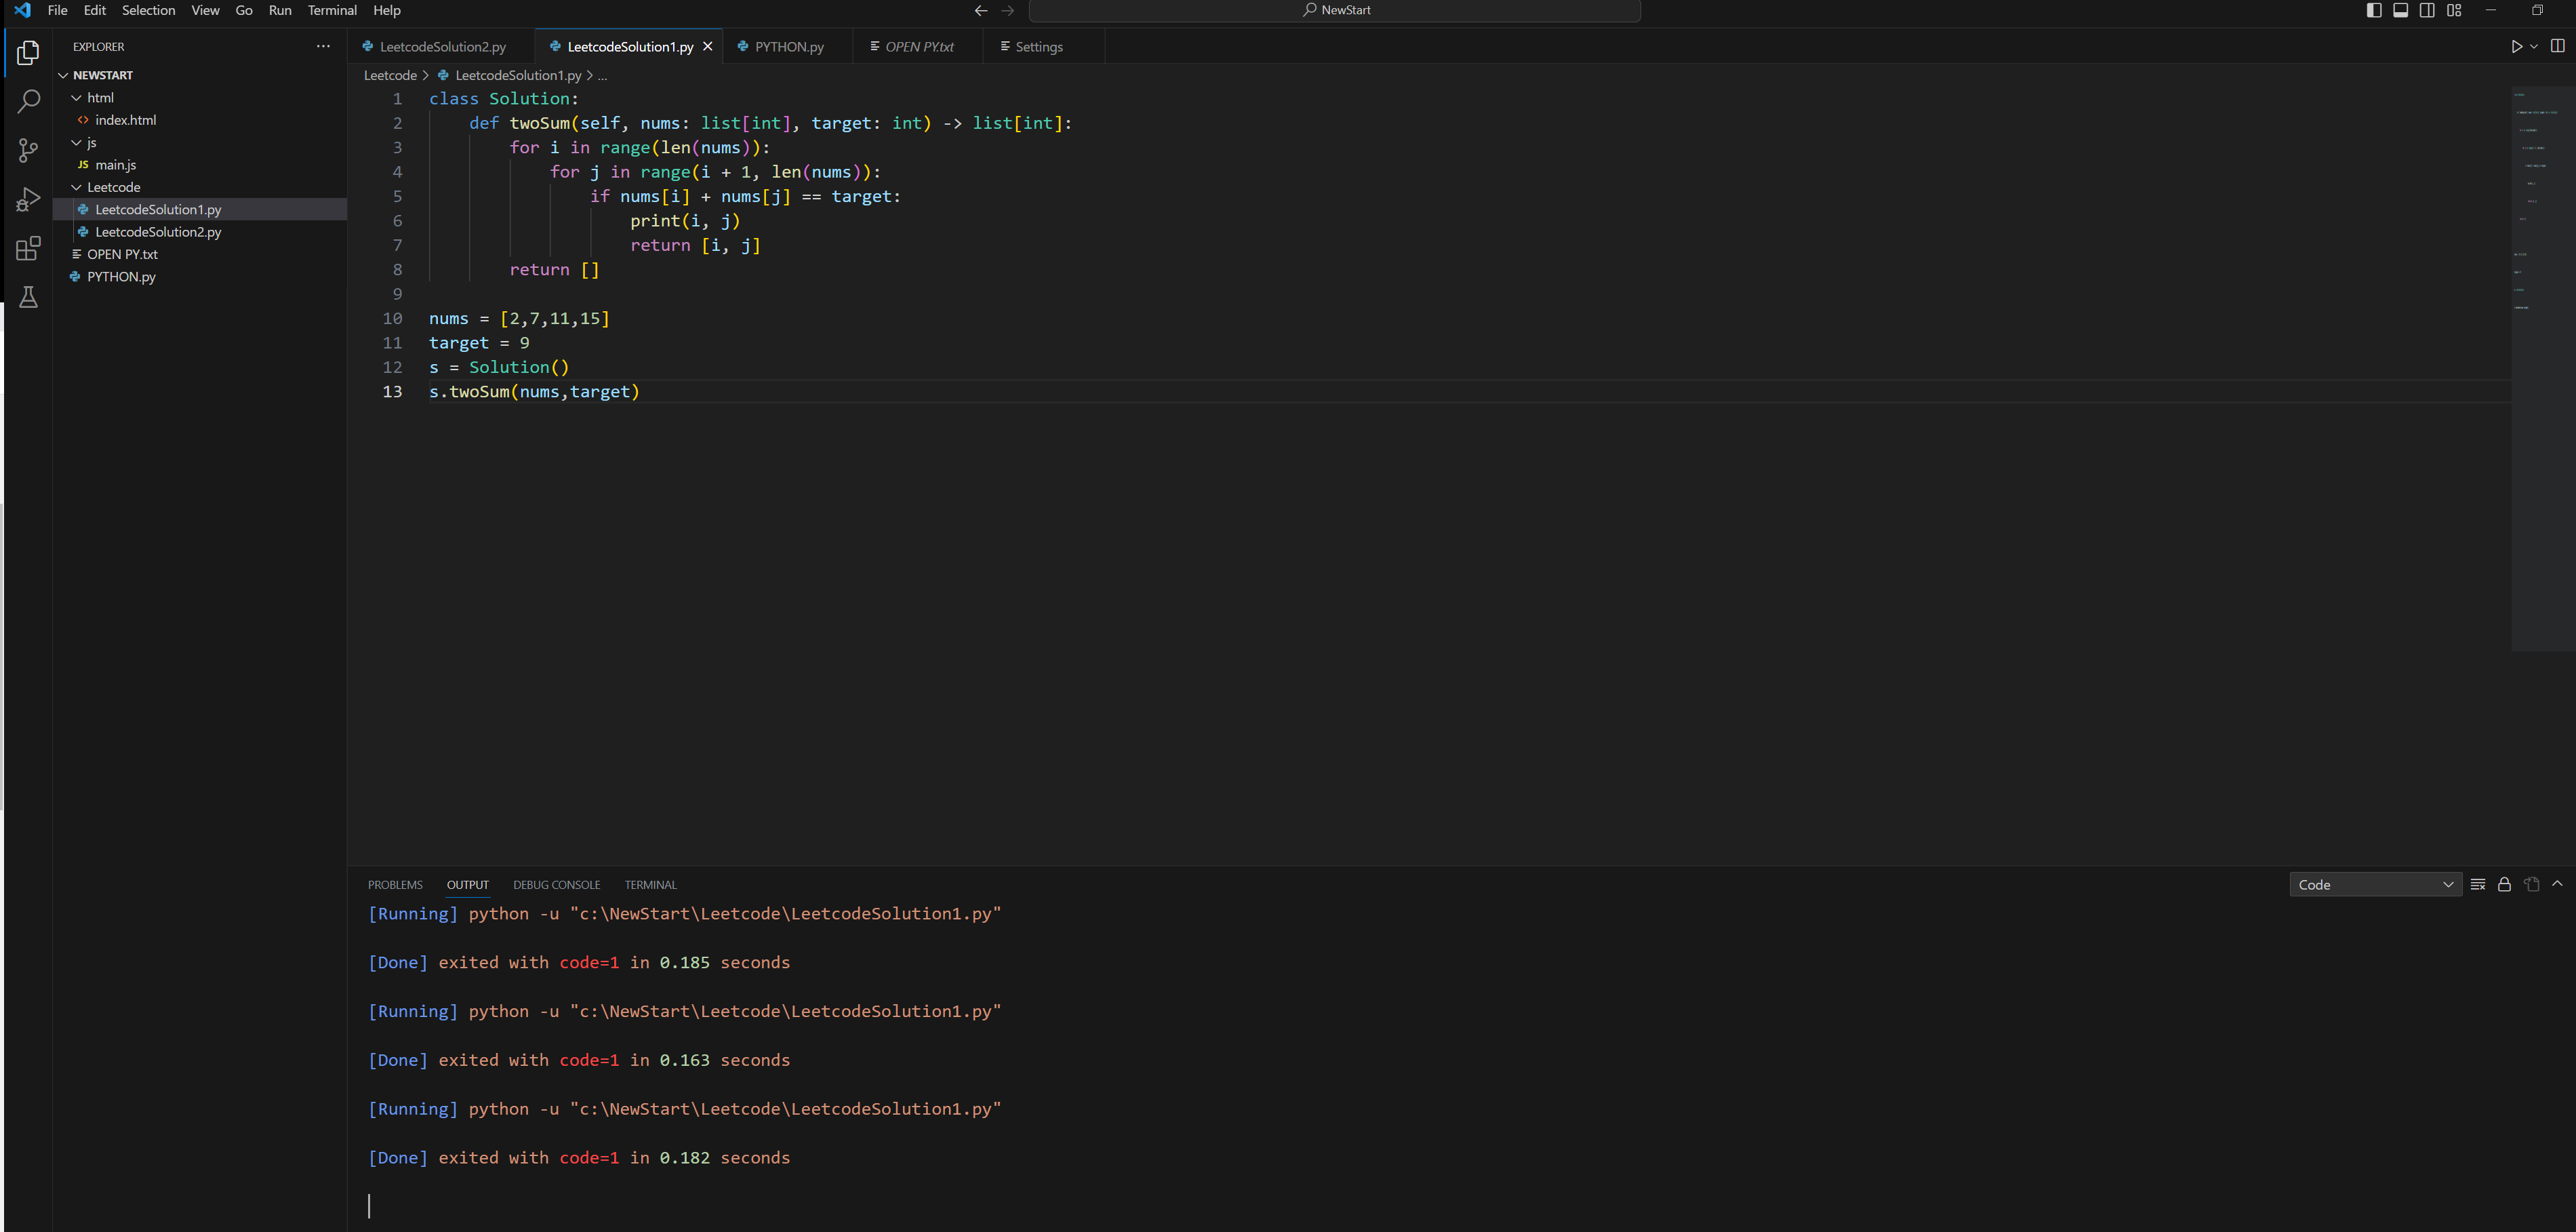Switch to DEBUG CONSOLE panel tab
This screenshot has height=1232, width=2576.
pyautogui.click(x=556, y=884)
